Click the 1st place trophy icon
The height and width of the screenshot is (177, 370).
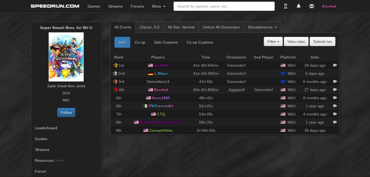coord(116,65)
